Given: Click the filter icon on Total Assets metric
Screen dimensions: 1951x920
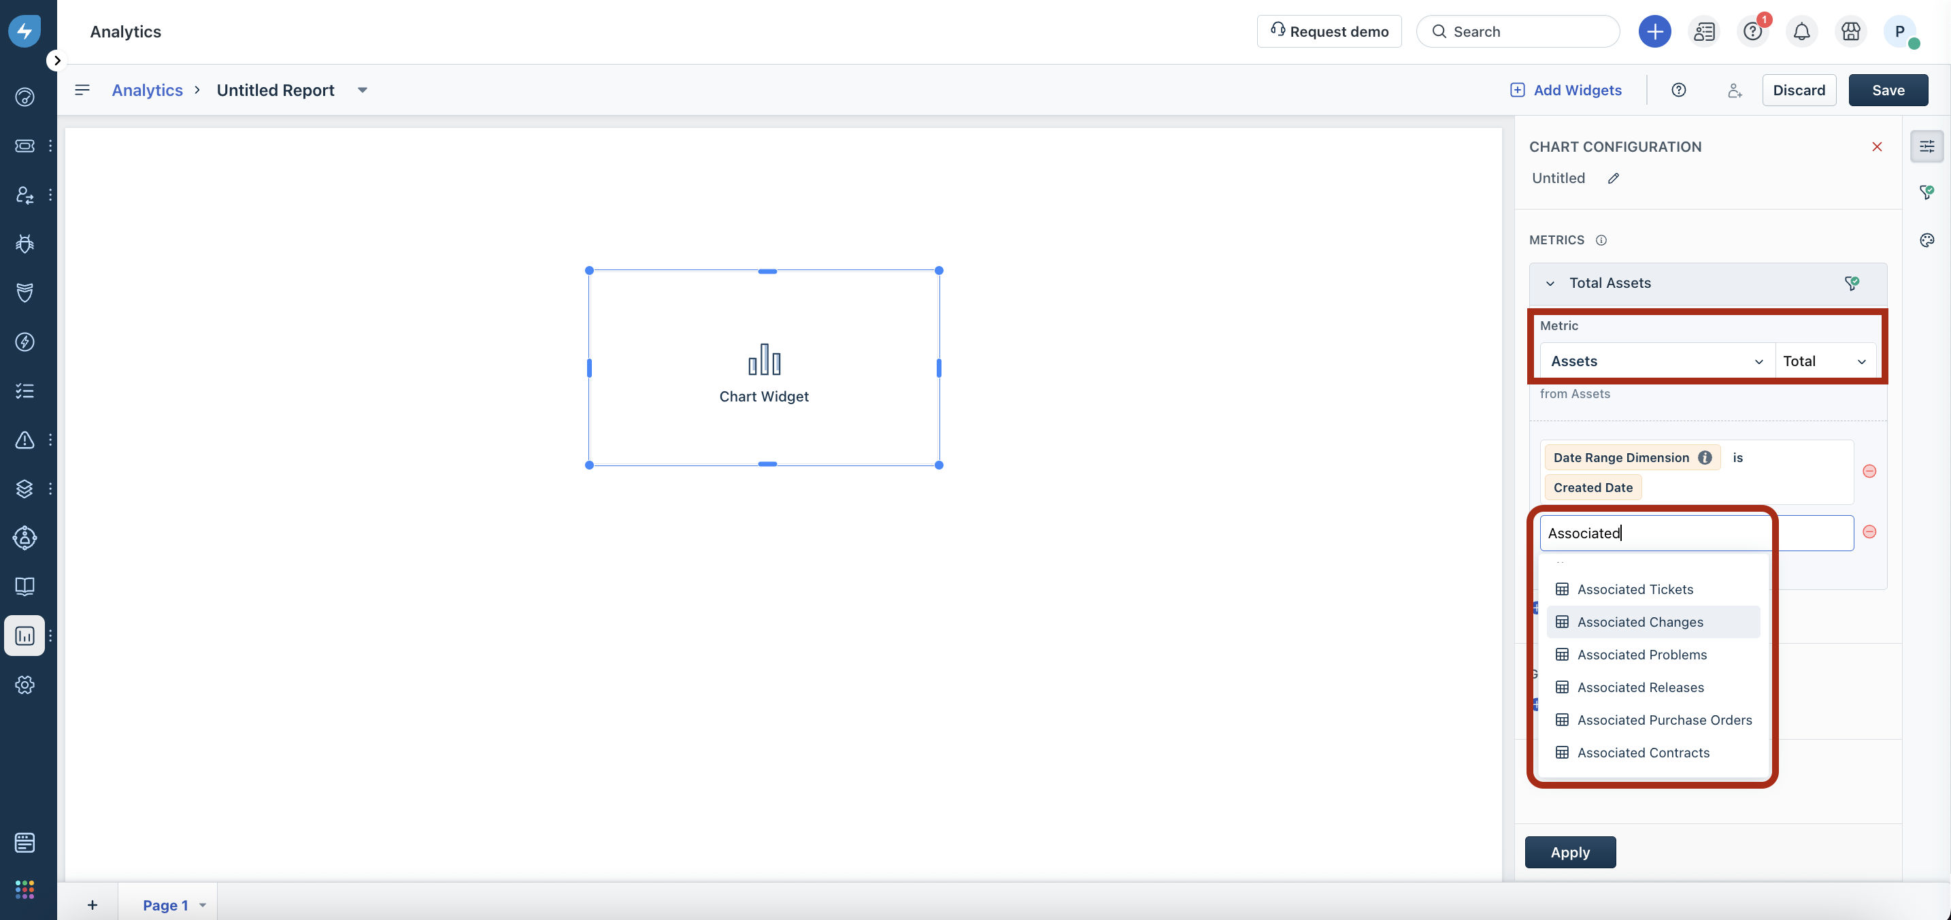Looking at the screenshot, I should tap(1851, 282).
